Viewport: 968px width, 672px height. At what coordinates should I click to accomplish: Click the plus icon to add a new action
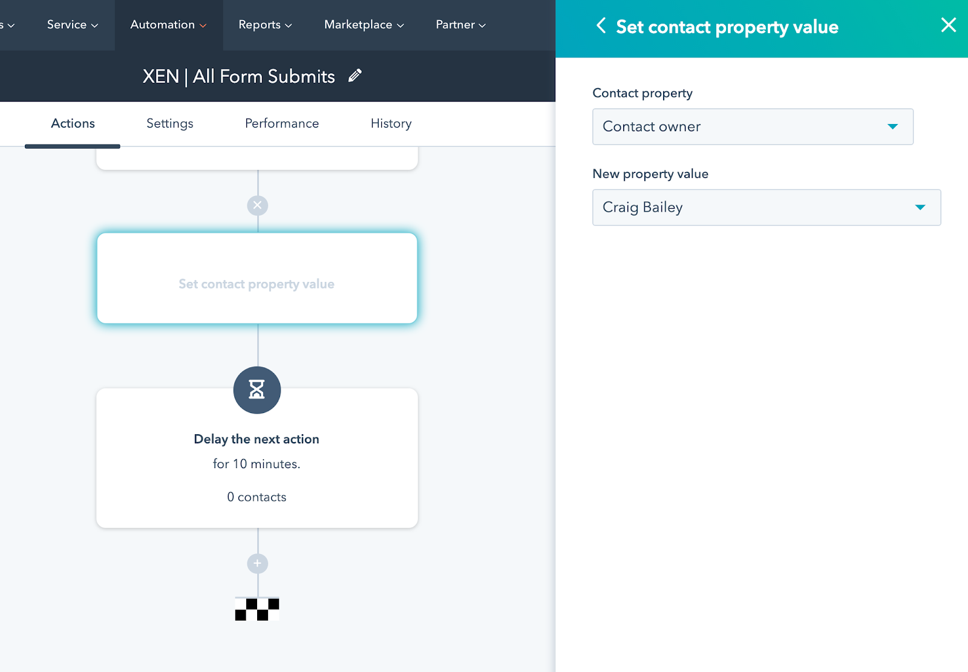(x=257, y=563)
